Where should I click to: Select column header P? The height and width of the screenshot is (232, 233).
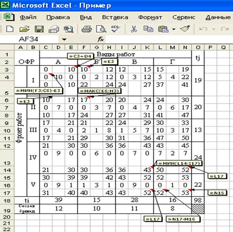tap(210, 48)
